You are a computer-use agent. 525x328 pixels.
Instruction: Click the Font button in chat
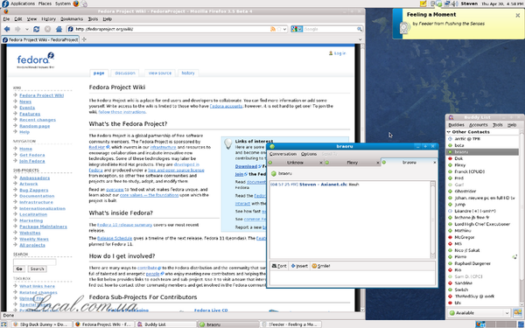[279, 266]
